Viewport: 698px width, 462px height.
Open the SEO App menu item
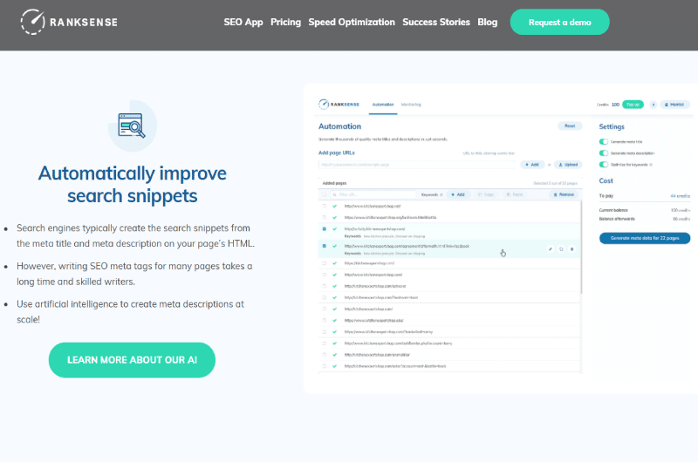point(243,23)
